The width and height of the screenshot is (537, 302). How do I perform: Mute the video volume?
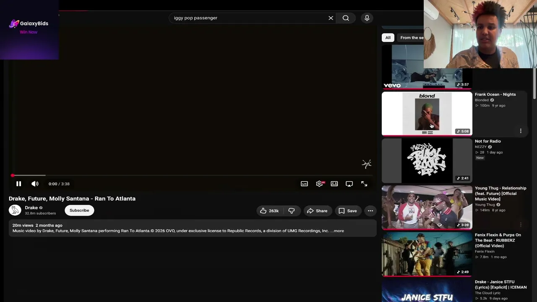coord(35,184)
